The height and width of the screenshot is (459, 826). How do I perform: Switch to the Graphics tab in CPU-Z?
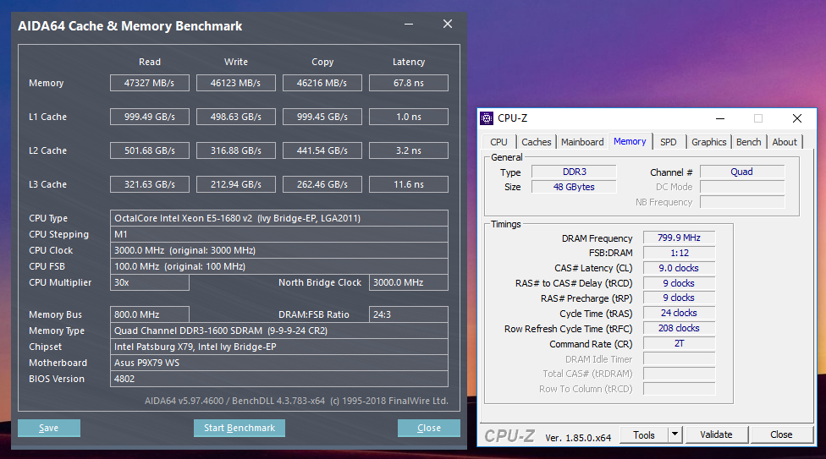[708, 142]
